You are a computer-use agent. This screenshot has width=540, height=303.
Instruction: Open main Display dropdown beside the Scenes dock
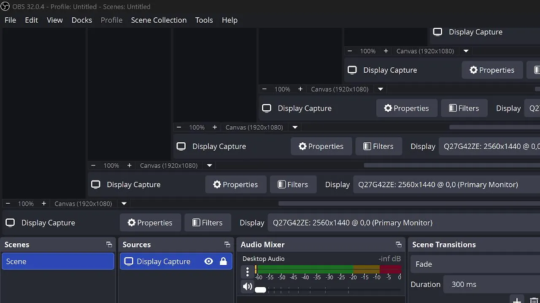point(404,223)
